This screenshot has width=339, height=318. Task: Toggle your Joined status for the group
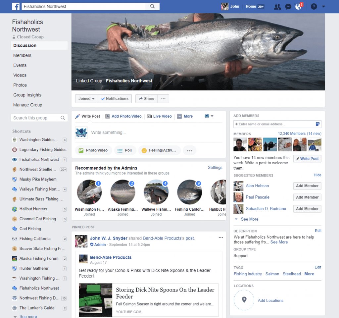pos(86,98)
